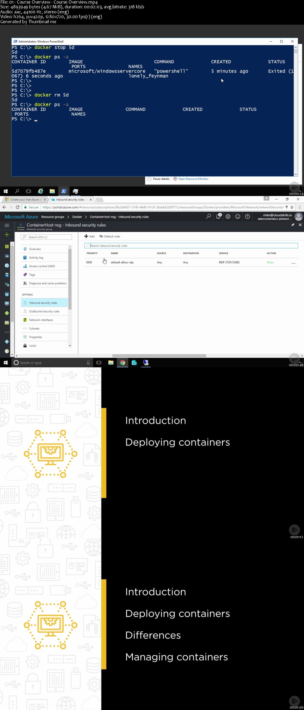Open File Explorer in PowerShell frame taskbar
This screenshot has height=710, width=304.
(52, 191)
